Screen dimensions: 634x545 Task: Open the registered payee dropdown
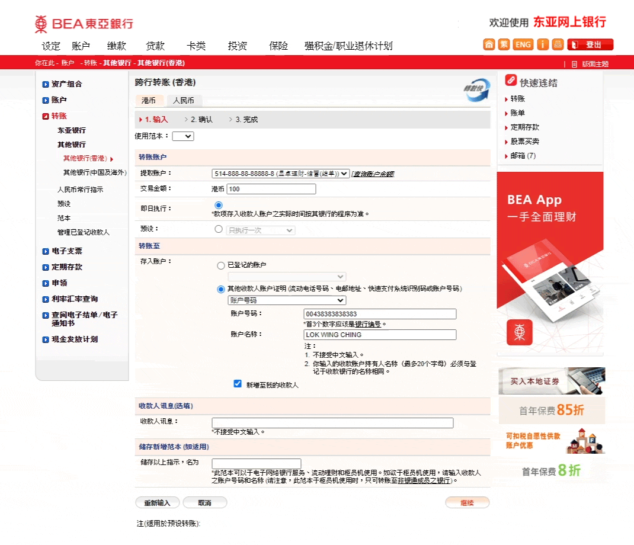(287, 277)
